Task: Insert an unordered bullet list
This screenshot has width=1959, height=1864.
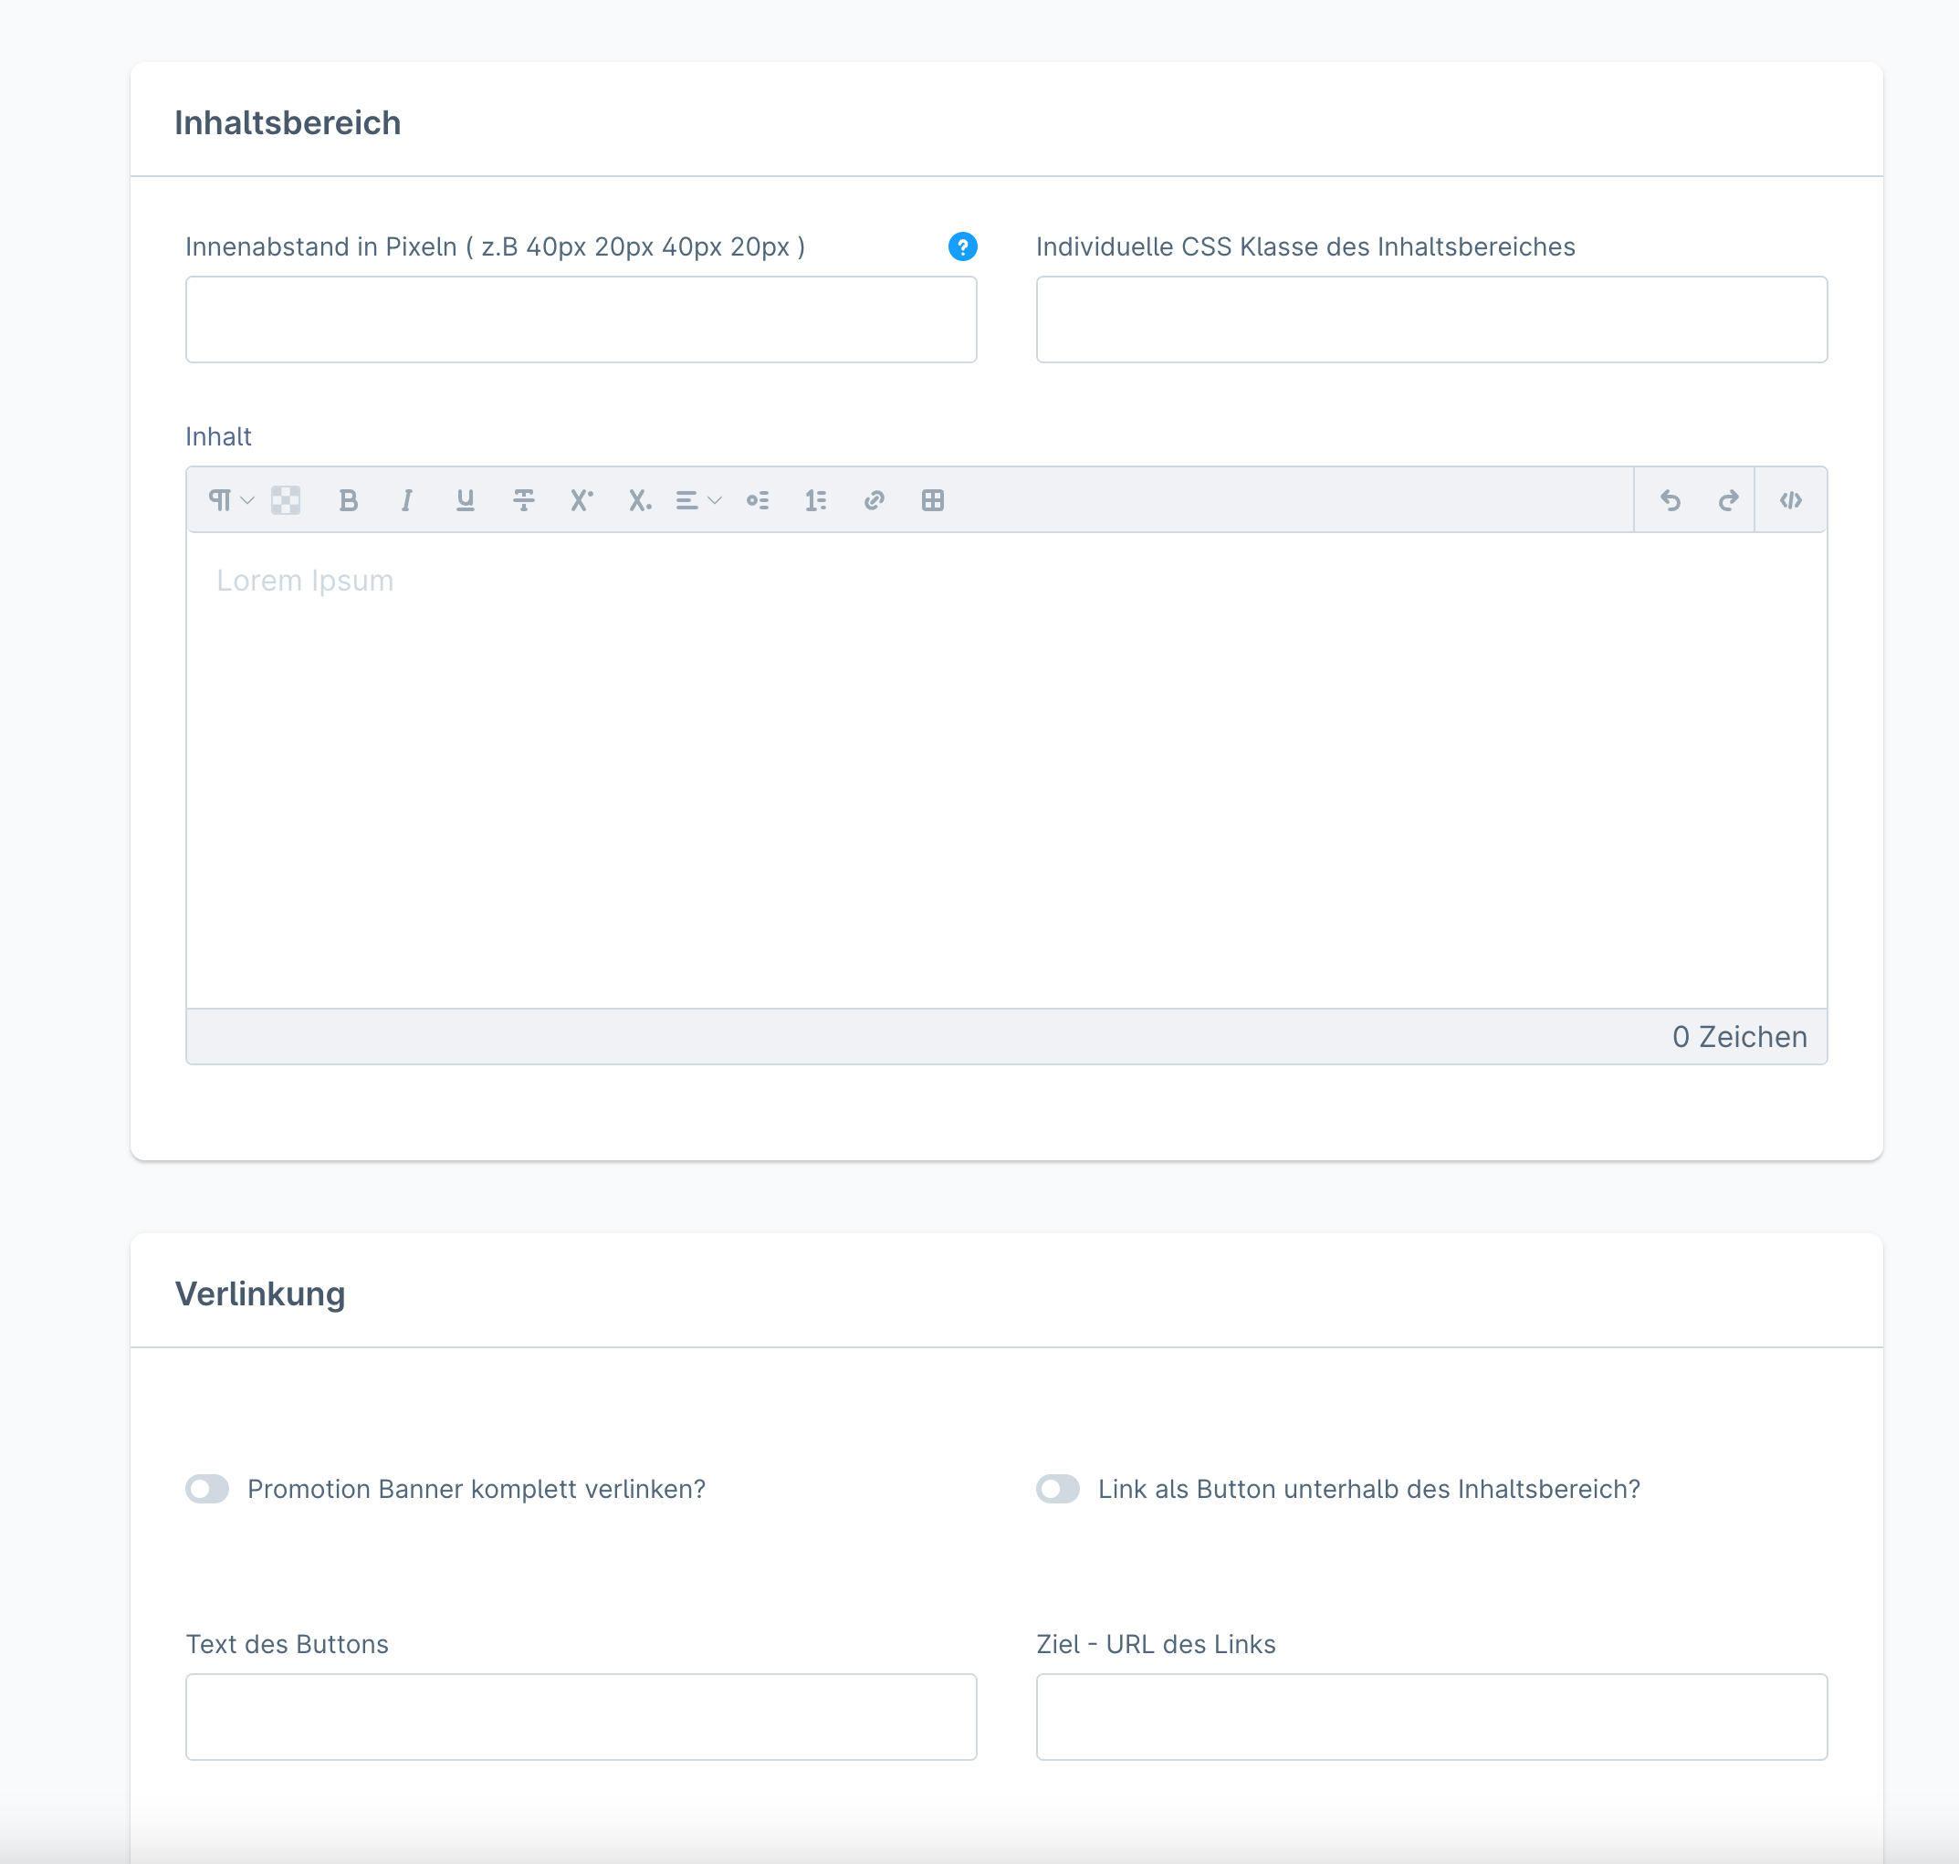Action: click(x=758, y=500)
